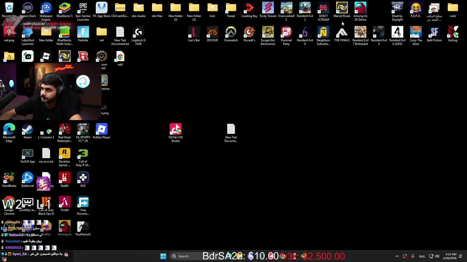This screenshot has height=262, width=467.
Task: Open Logitech G HUB shortcut
Action: pyautogui.click(x=138, y=36)
